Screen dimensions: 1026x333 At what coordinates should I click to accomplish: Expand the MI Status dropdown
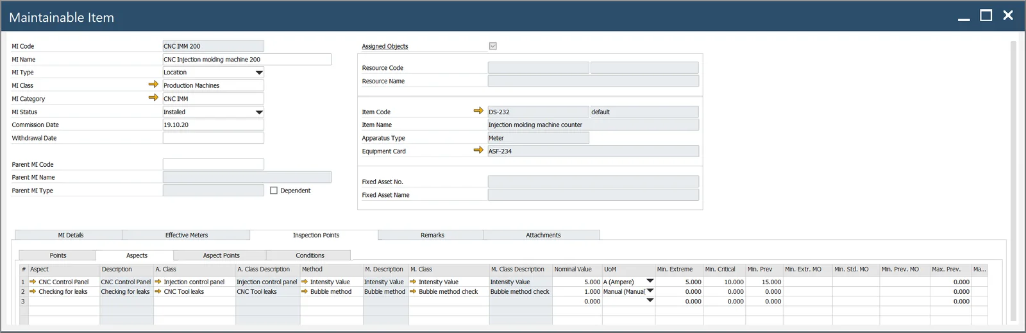pos(259,112)
